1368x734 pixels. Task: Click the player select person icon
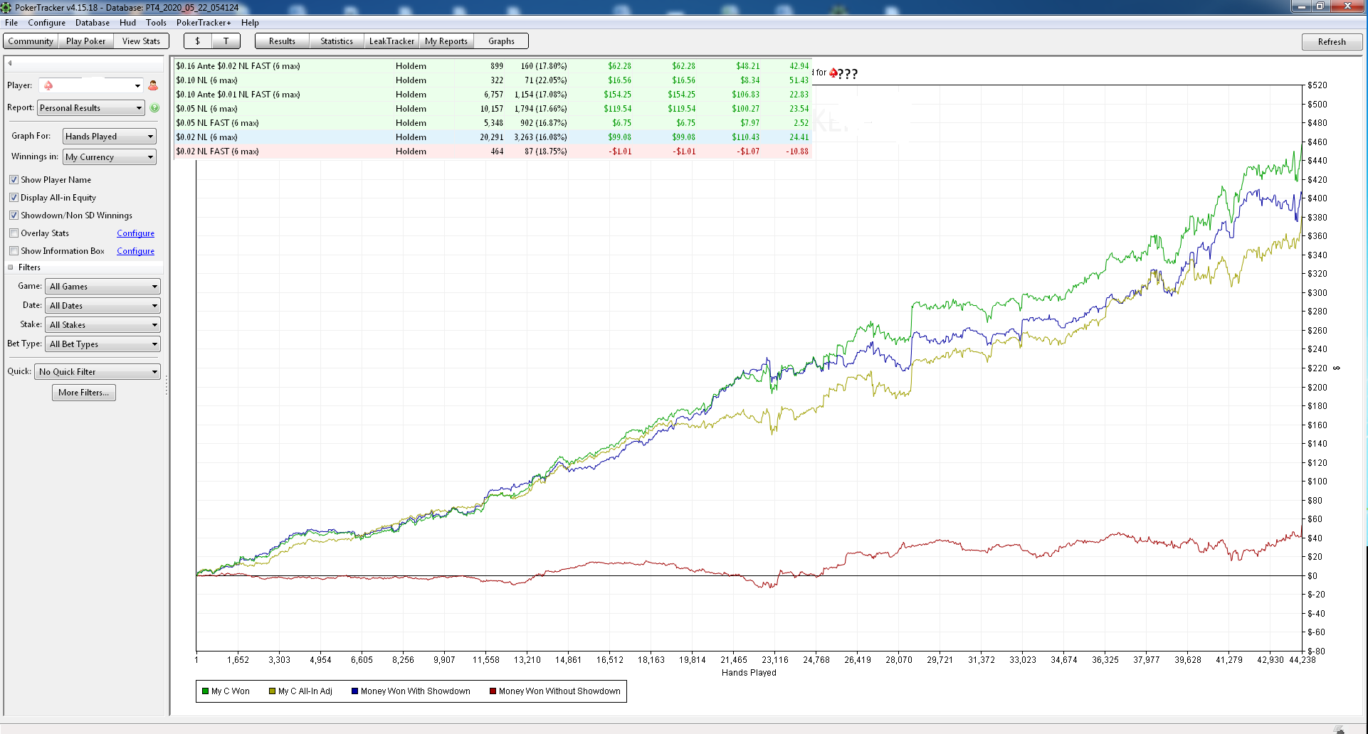(x=153, y=85)
